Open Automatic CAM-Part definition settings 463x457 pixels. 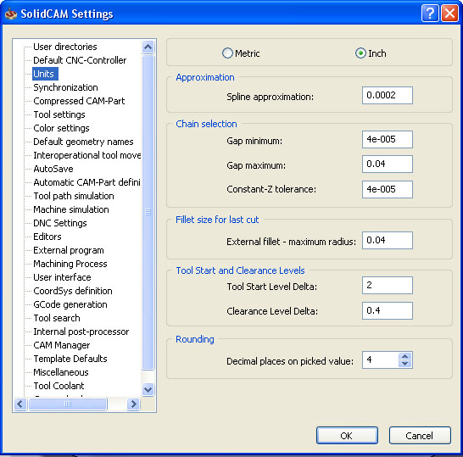click(x=86, y=182)
